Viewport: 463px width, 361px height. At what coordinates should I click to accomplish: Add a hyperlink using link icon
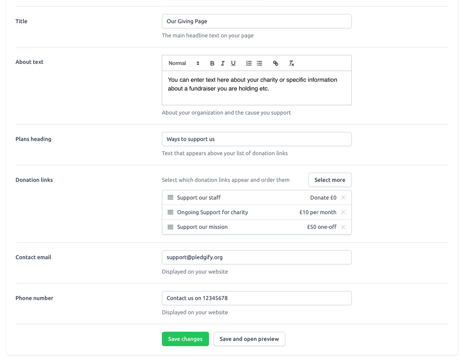point(276,63)
